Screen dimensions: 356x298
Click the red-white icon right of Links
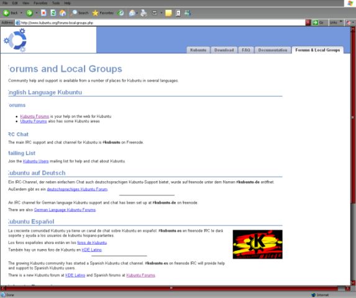pyautogui.click(x=348, y=22)
